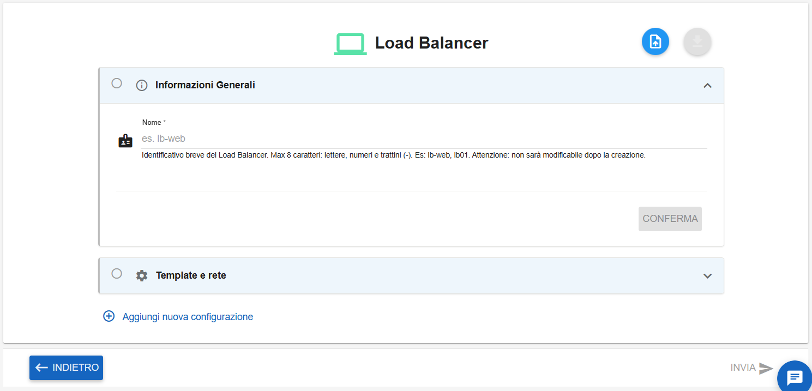Screen dimensions: 812x391
Task: Click the CONFERMA button
Action: [x=670, y=219]
